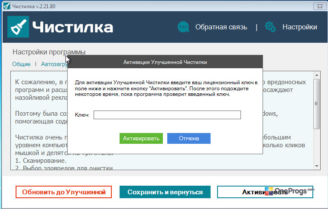328x209 pixels.
Task: Click the bottom Активировать button
Action: [x=265, y=192]
